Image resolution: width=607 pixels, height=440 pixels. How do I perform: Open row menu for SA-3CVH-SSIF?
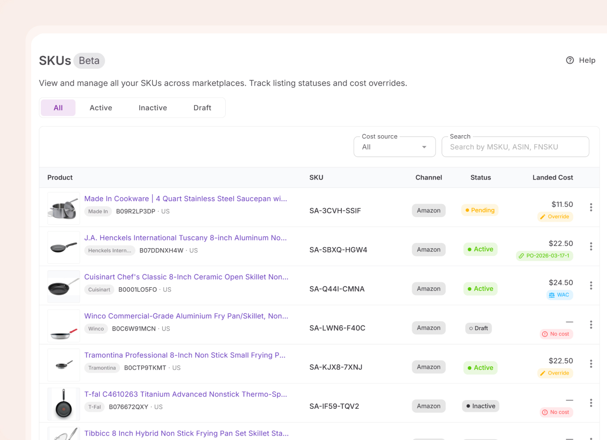click(591, 207)
